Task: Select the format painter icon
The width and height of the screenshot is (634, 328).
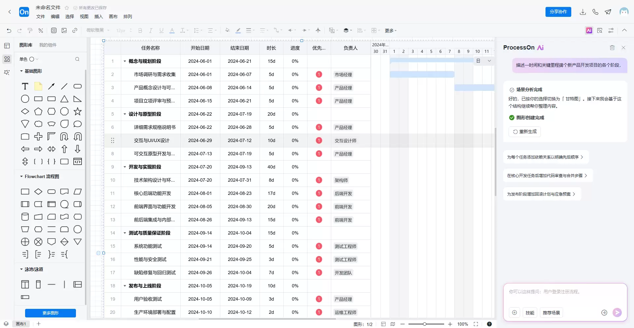Action: click(x=30, y=30)
